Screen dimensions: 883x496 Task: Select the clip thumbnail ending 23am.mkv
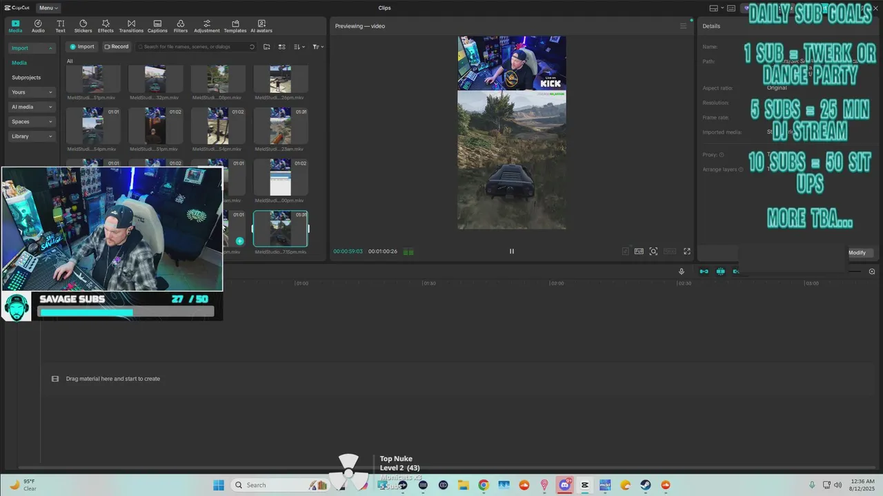tap(280, 126)
